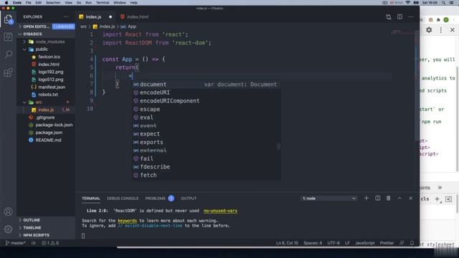The height and width of the screenshot is (258, 459).
Task: Open the Source Control view icon
Action: (8, 37)
